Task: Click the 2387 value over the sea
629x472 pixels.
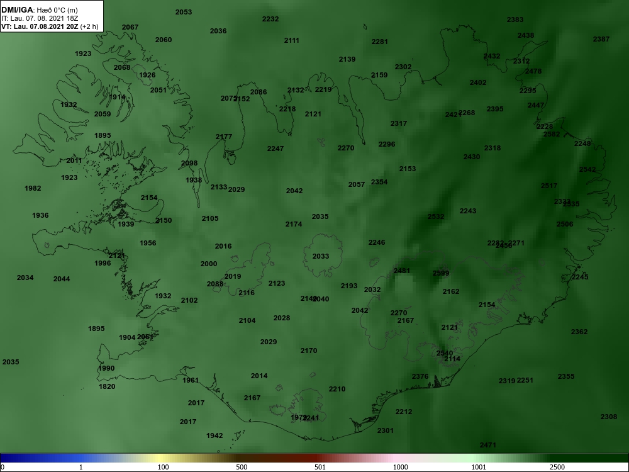Action: point(601,39)
